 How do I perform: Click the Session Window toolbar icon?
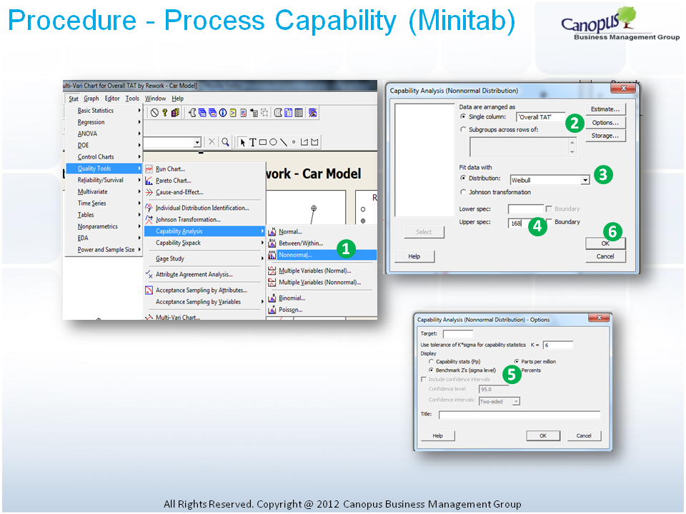(x=278, y=113)
